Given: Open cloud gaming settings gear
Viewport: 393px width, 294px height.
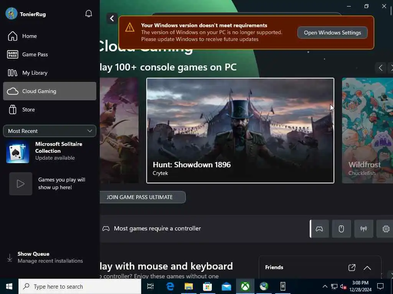Looking at the screenshot, I should (x=385, y=229).
